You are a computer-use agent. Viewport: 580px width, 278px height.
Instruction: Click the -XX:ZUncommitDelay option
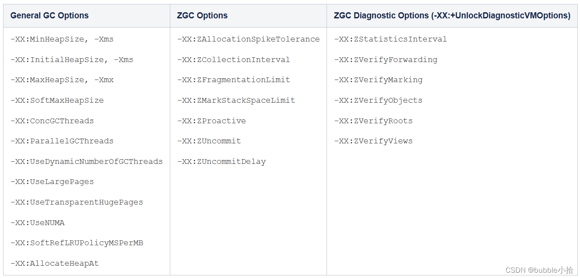[x=221, y=162]
